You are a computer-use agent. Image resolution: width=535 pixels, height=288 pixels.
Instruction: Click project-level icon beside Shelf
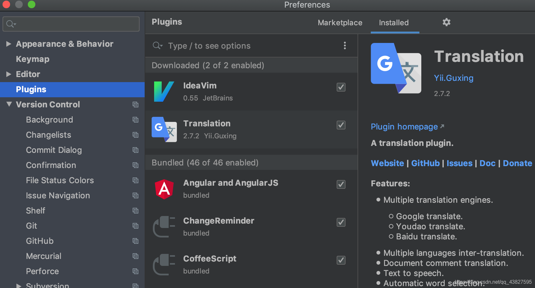135,211
